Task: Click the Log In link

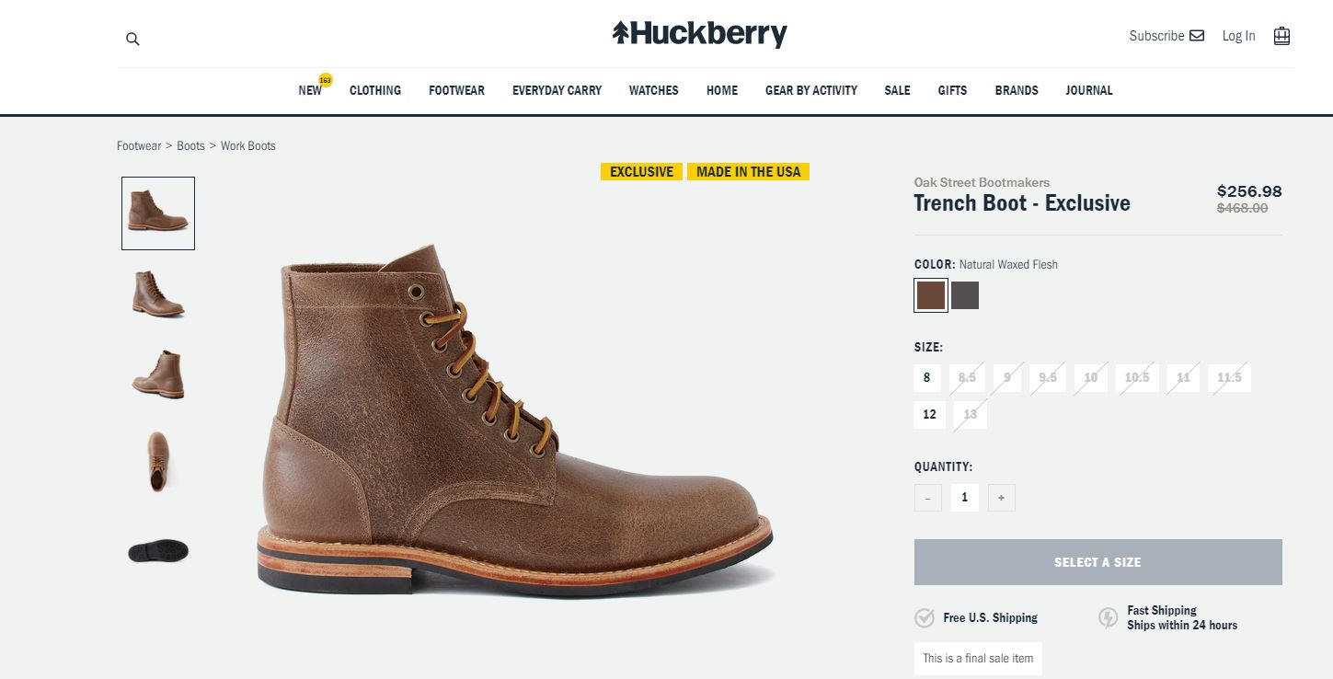Action: tap(1238, 36)
